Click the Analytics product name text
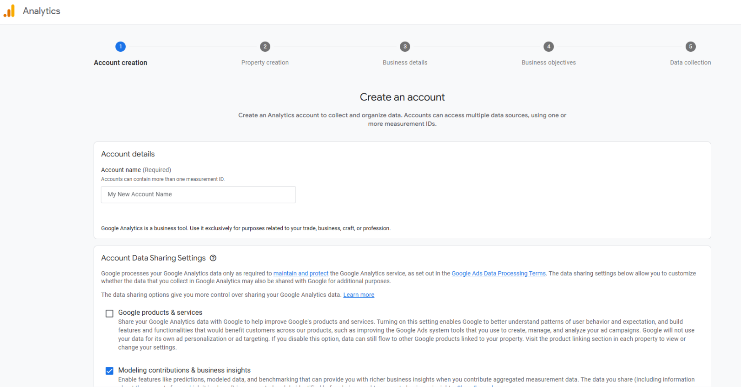 tap(41, 11)
